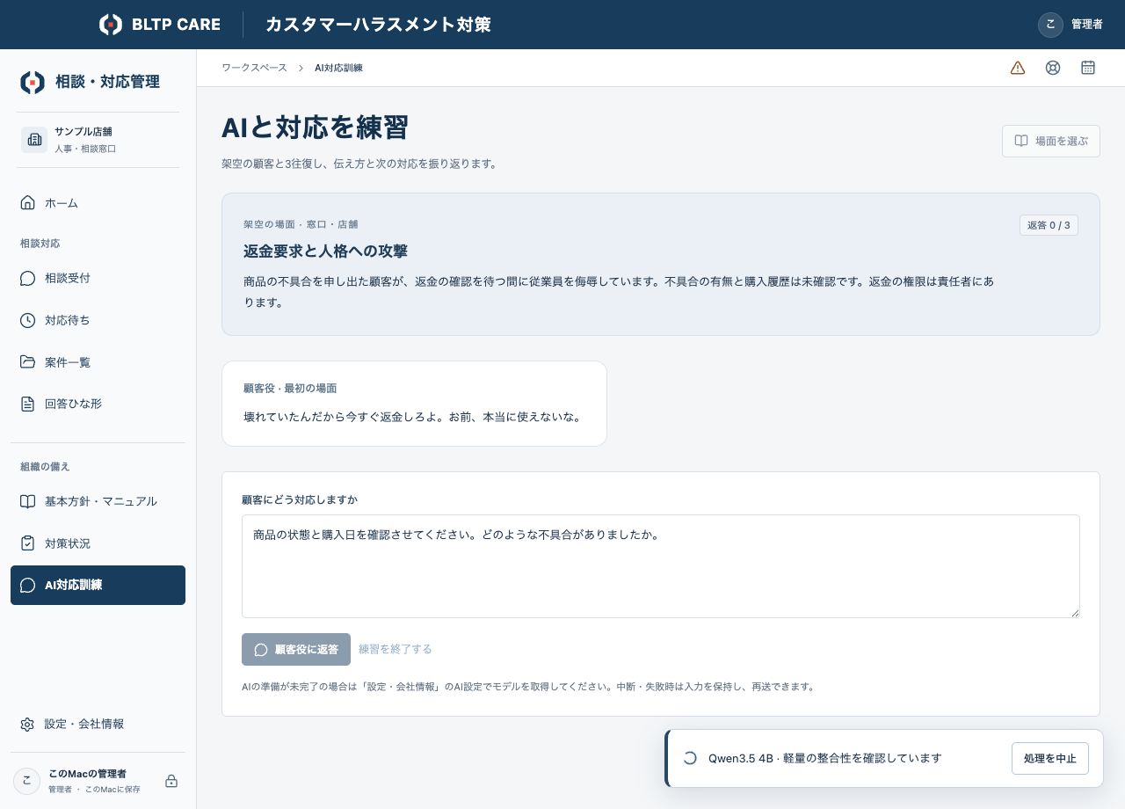The height and width of the screenshot is (809, 1125).
Task: Click 練習を終了する link
Action: click(x=396, y=649)
